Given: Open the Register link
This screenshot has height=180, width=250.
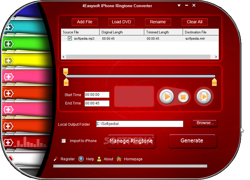Looking at the screenshot, I should tap(68, 159).
